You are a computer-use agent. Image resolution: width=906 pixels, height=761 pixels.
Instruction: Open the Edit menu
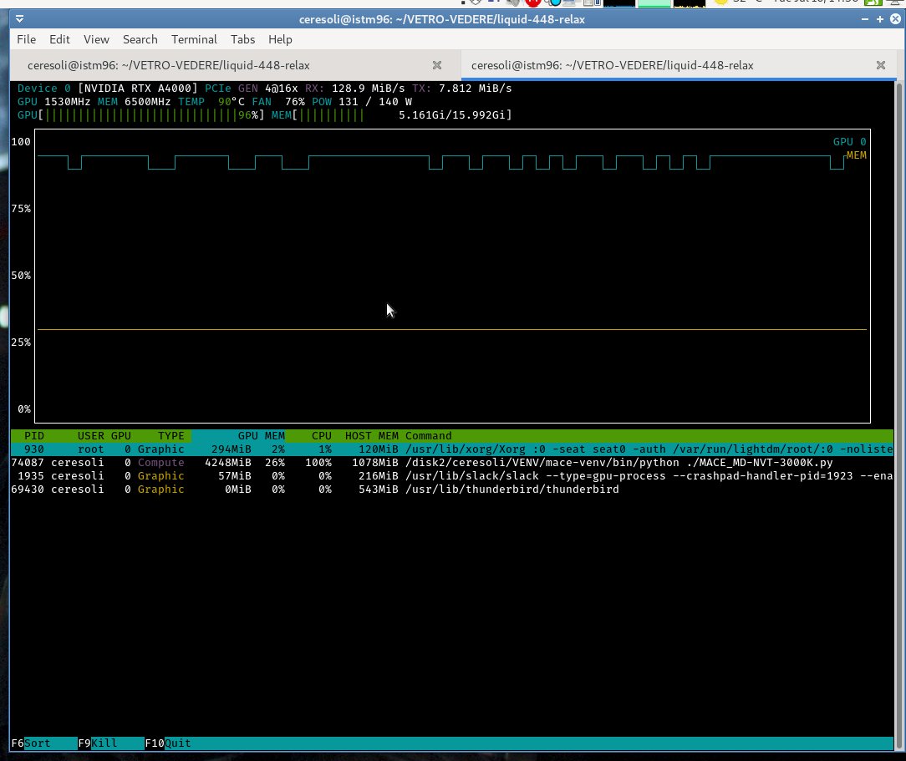pyautogui.click(x=59, y=39)
